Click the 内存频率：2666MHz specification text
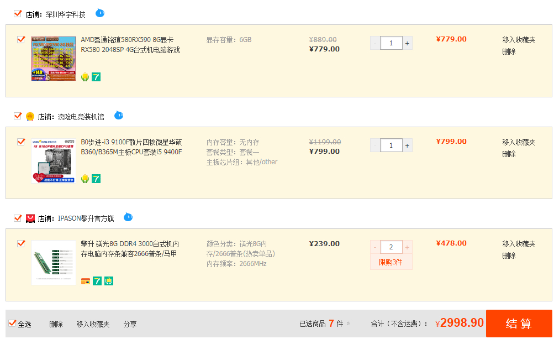 (x=236, y=264)
